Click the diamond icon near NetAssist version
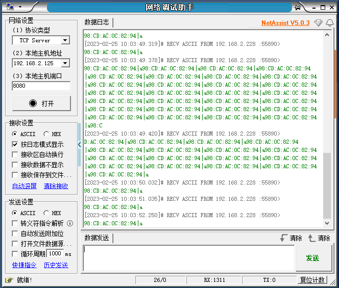This screenshot has width=339, height=288. pyautogui.click(x=318, y=22)
